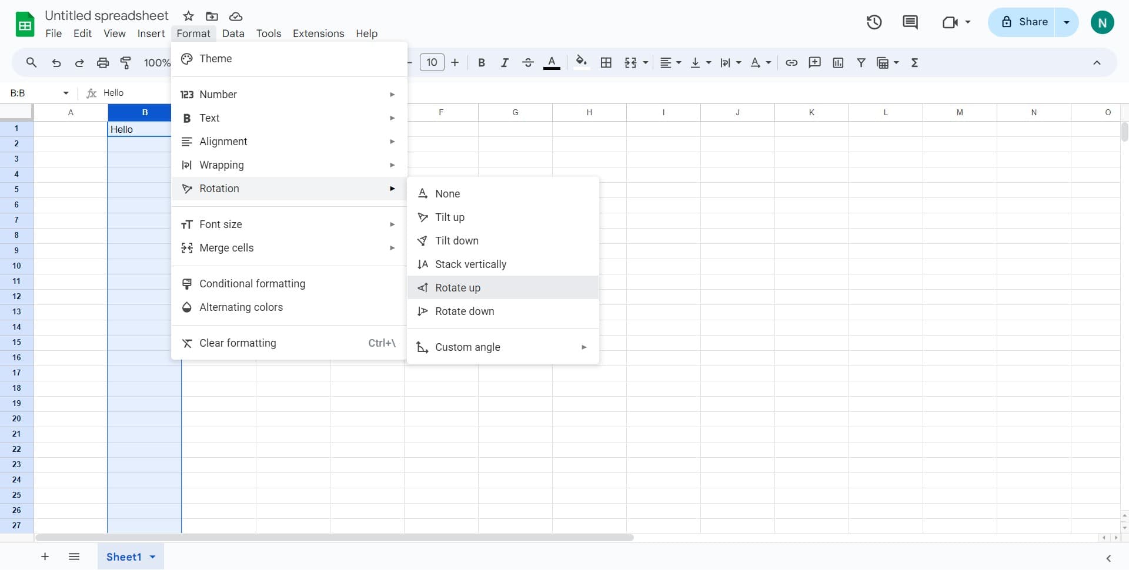
Task: Create a filter with the Filter icon
Action: point(861,62)
